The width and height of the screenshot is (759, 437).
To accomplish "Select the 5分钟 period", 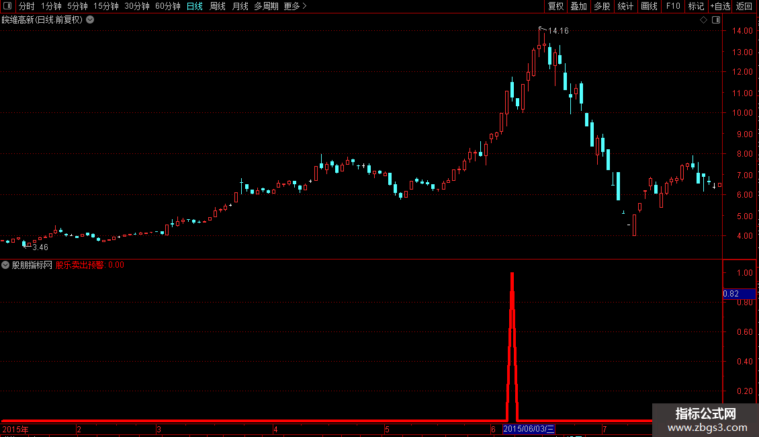I will (x=77, y=6).
